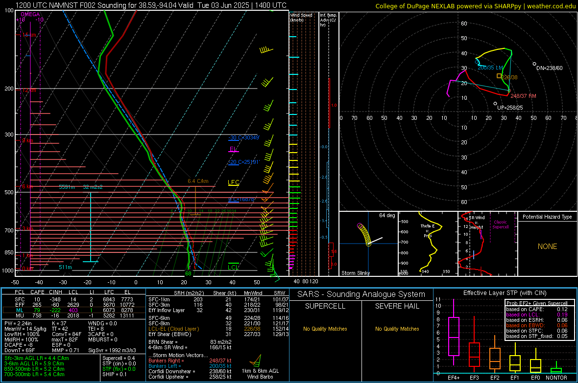The height and width of the screenshot is (383, 578).
Task: Click the 700-500mb LR lapse rate line
Action: [x=34, y=374]
